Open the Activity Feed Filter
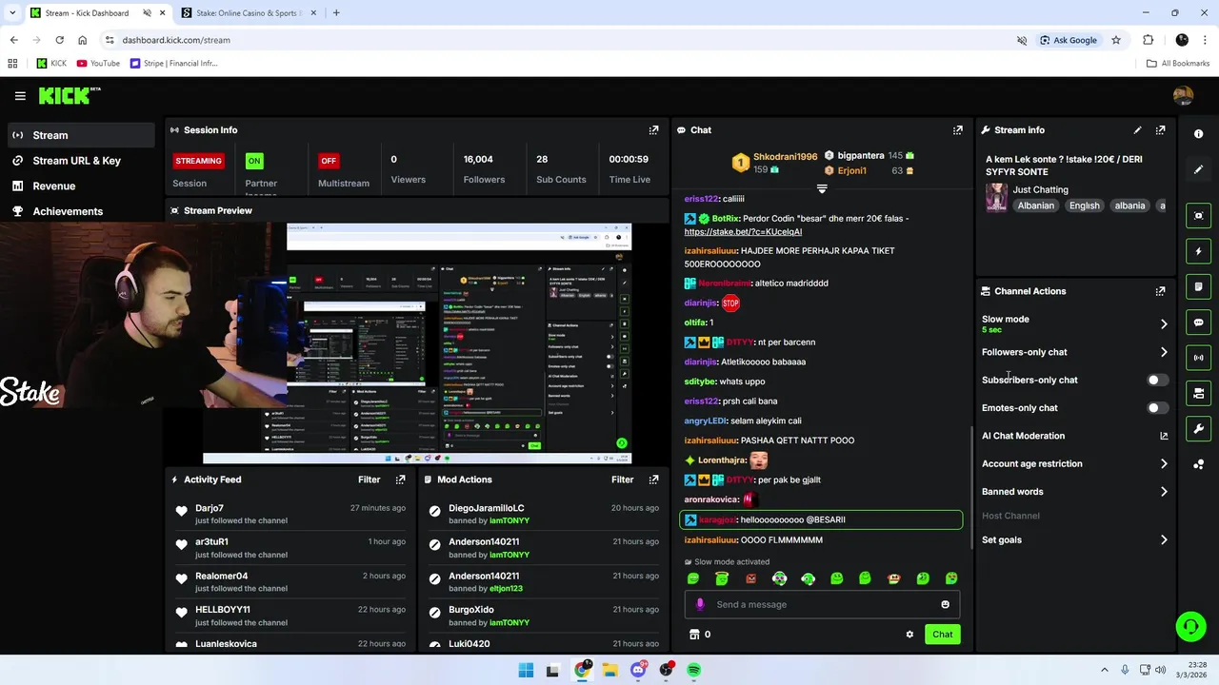1219x685 pixels. (369, 479)
